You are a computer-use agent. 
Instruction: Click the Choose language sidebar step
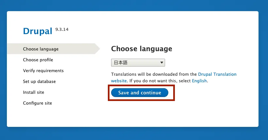coord(41,49)
